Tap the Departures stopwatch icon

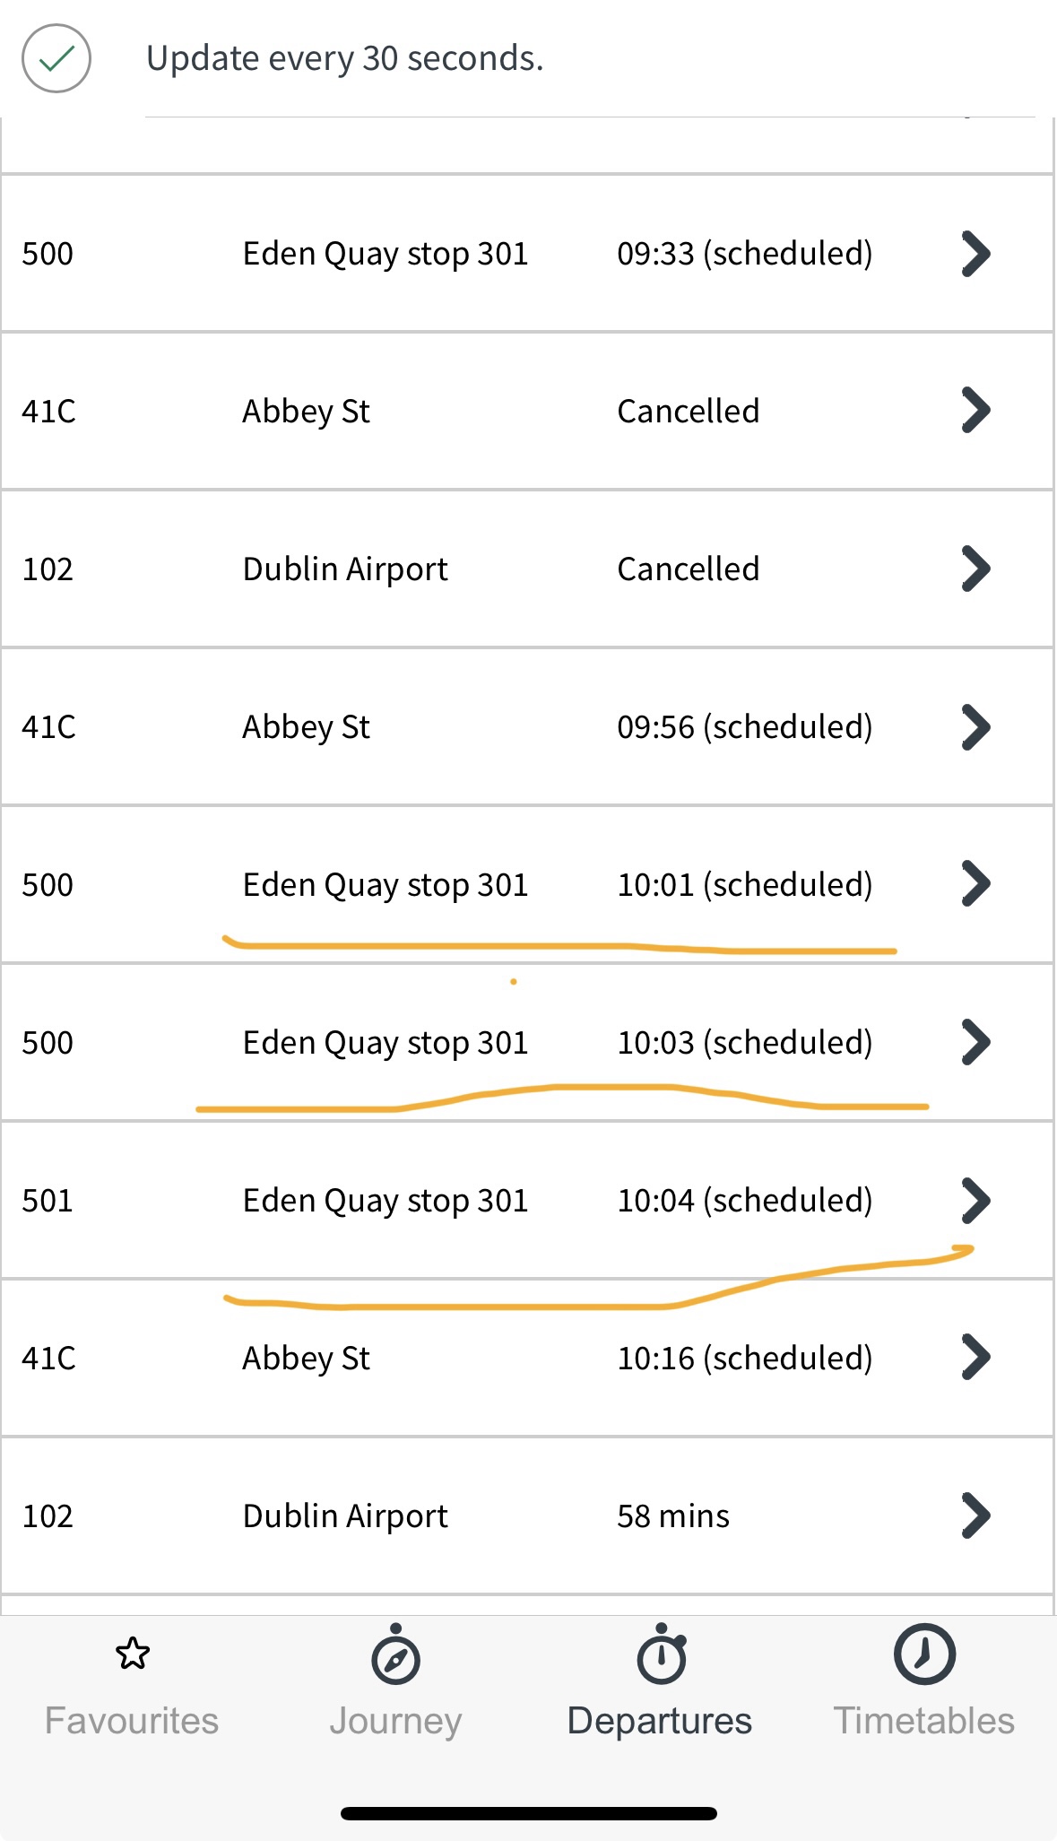[661, 1655]
